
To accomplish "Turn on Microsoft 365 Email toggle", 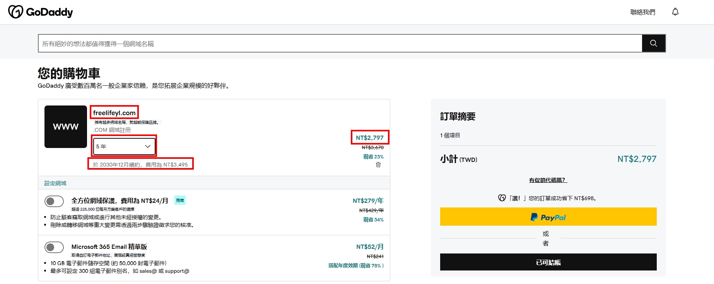I will [x=54, y=247].
